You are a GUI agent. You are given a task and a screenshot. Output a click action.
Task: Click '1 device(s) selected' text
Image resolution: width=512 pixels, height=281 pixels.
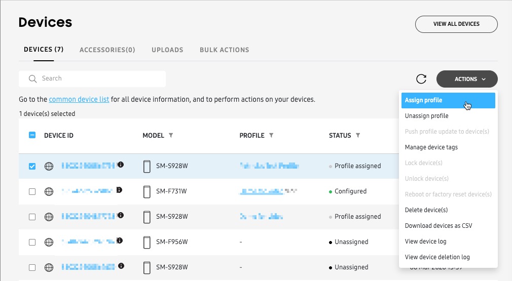point(47,114)
